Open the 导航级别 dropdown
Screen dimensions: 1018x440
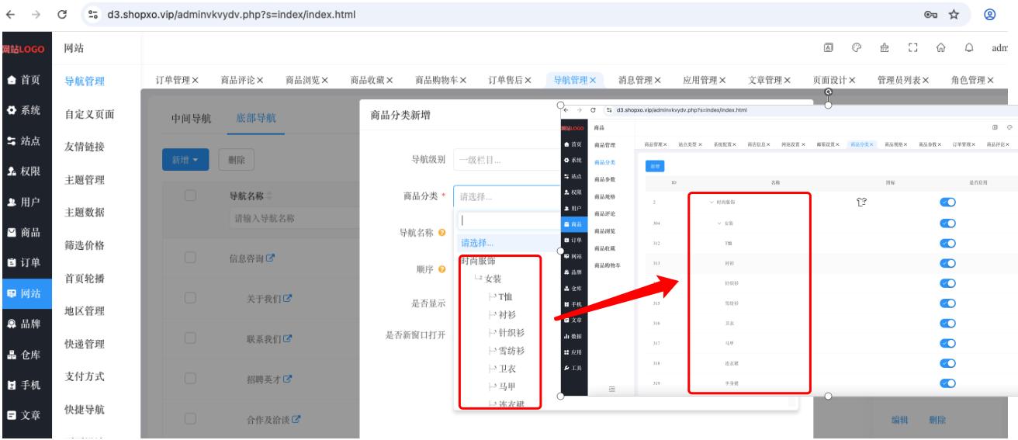[x=506, y=160]
